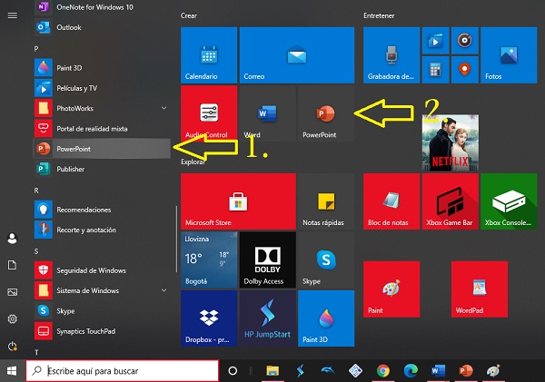Open the Microsoft Store tile

coord(238,201)
